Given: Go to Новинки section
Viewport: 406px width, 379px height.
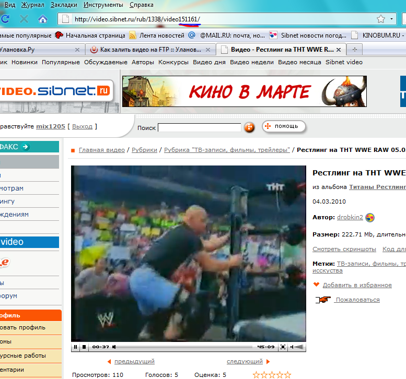Looking at the screenshot, I should [x=25, y=62].
